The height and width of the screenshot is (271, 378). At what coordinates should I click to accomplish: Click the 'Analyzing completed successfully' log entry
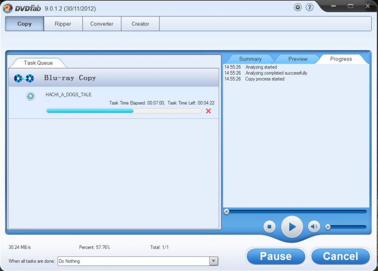point(276,73)
